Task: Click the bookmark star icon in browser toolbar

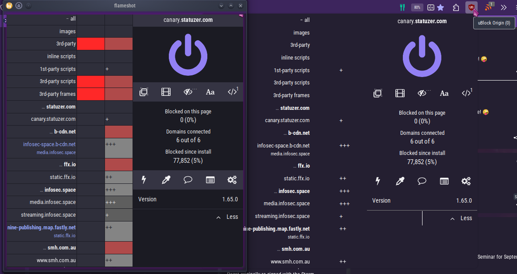Action: point(440,7)
